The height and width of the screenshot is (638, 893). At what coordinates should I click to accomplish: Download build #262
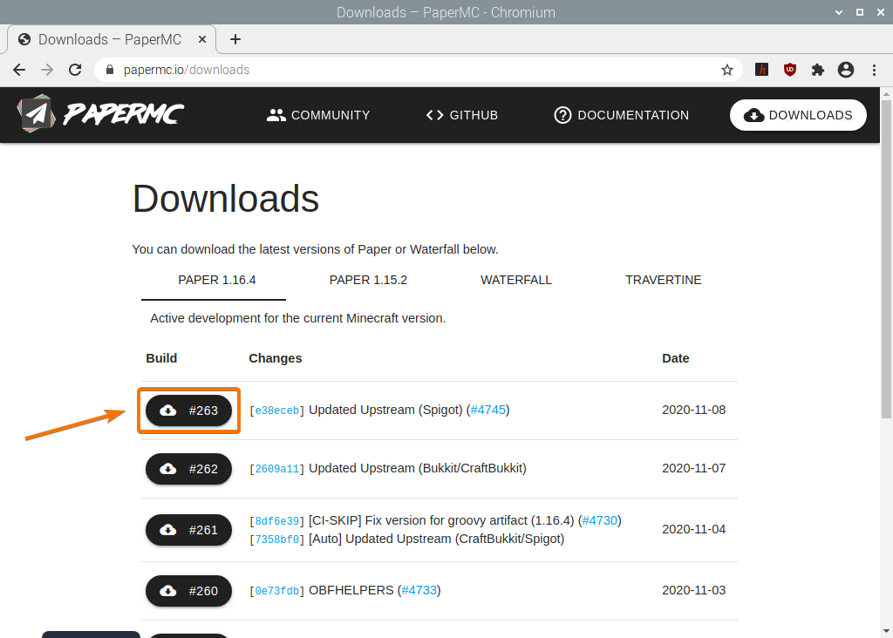click(188, 469)
